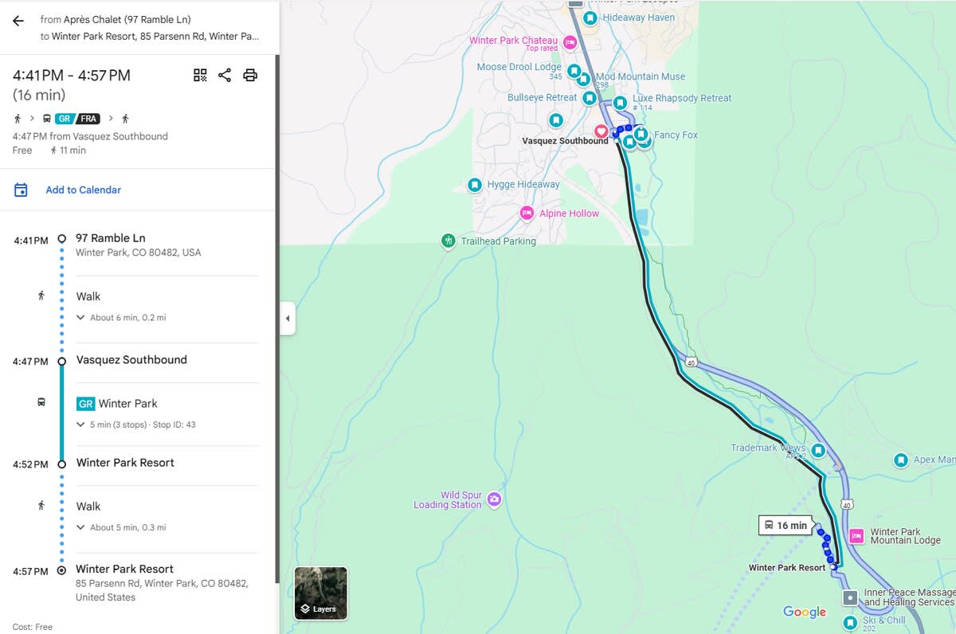Image resolution: width=956 pixels, height=634 pixels.
Task: Expand first walk step details
Action: click(x=80, y=317)
